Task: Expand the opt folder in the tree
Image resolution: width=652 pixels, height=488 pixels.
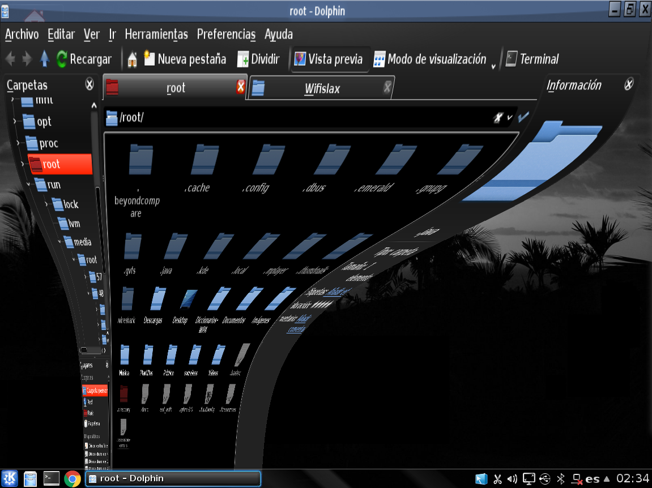Action: [x=15, y=121]
